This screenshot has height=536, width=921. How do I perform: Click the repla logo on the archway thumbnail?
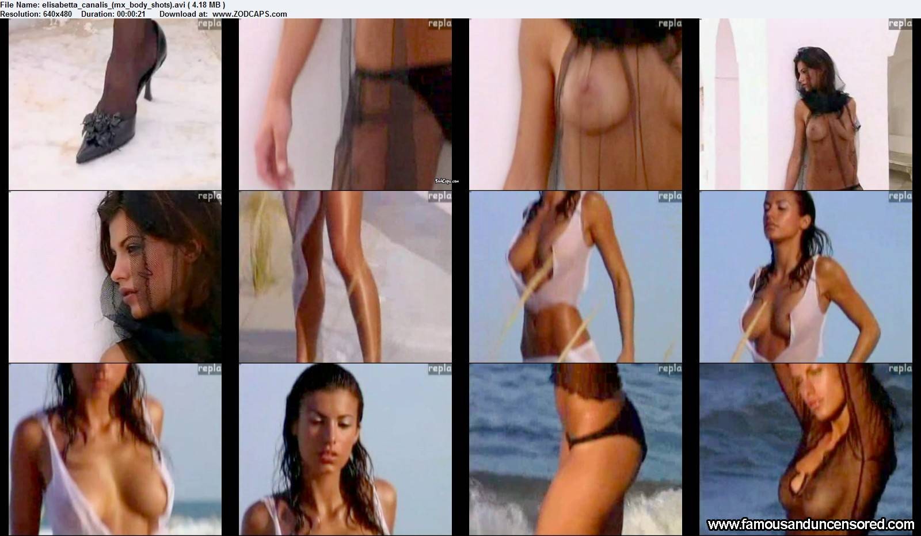pos(900,24)
